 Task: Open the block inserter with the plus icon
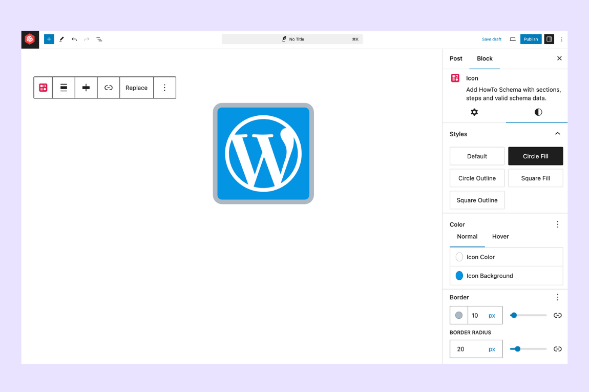49,39
